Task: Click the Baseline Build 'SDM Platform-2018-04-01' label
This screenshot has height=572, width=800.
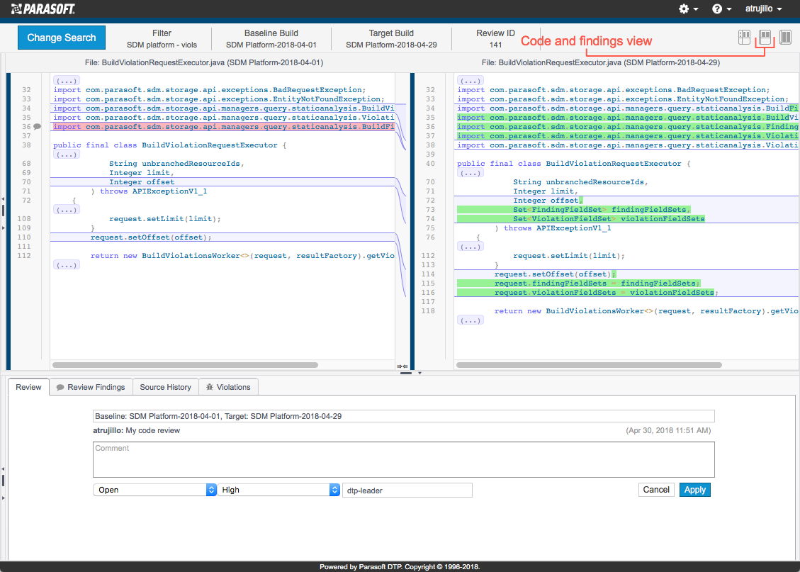Action: pyautogui.click(x=271, y=45)
